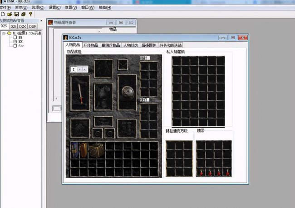Select the first red potion in belt
Viewport: 295px width, 208px height.
[201, 172]
